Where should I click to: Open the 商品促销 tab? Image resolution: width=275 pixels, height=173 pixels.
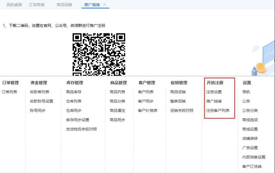(64, 5)
